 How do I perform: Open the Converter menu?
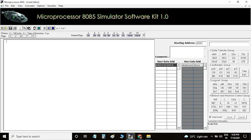pyautogui.click(x=30, y=6)
